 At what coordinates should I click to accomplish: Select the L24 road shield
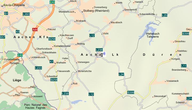click(121, 74)
